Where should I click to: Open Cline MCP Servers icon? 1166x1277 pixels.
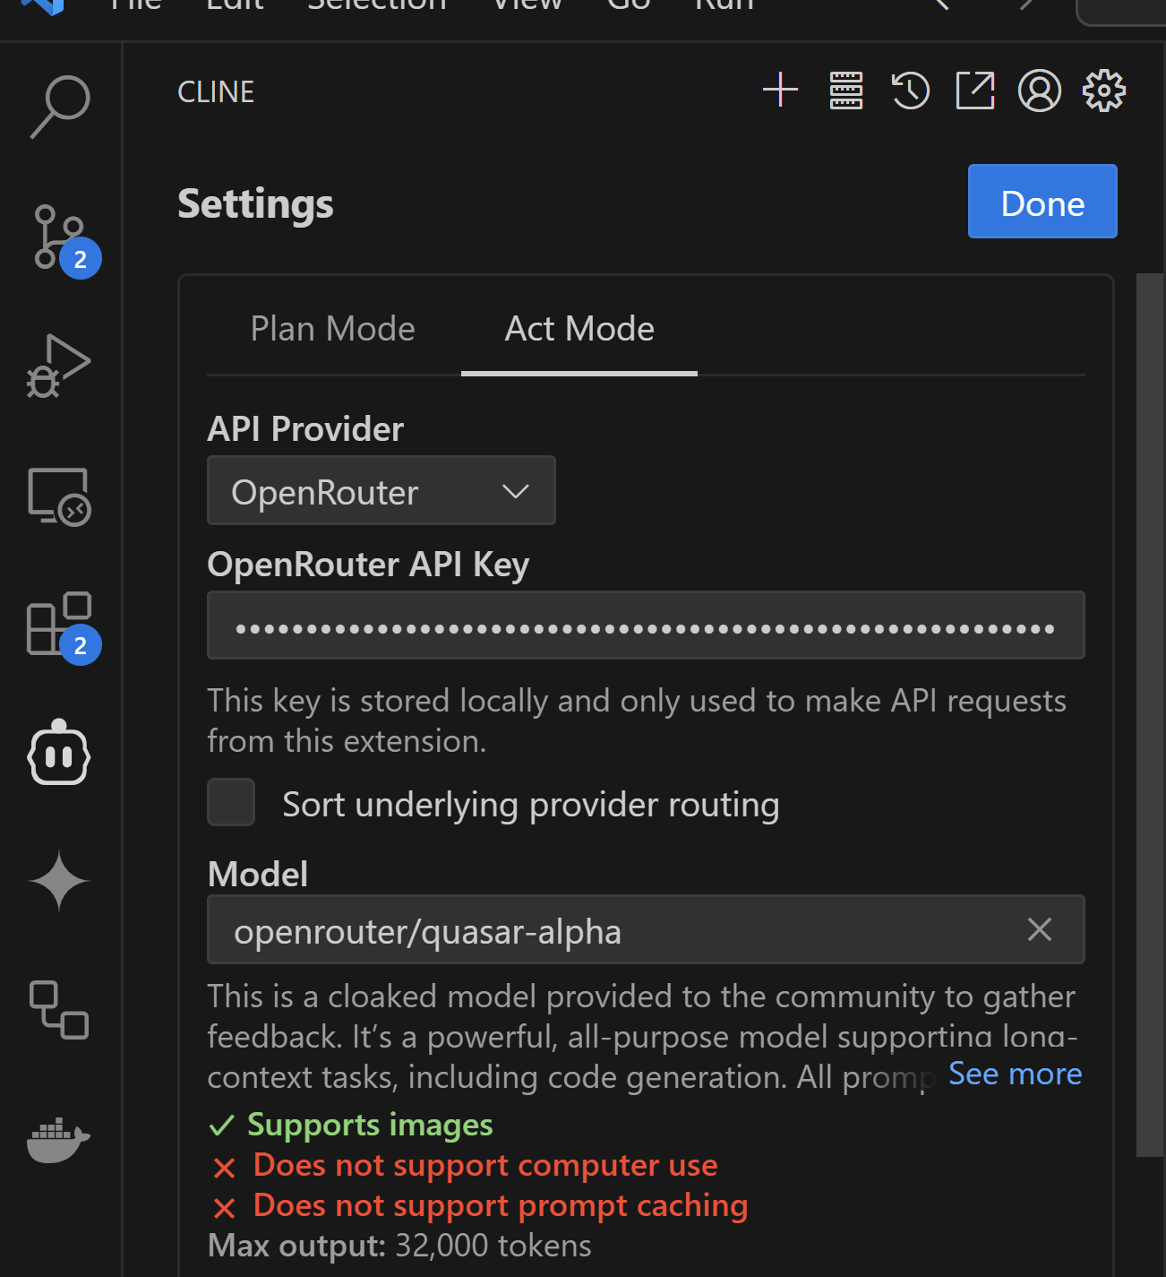click(x=846, y=91)
